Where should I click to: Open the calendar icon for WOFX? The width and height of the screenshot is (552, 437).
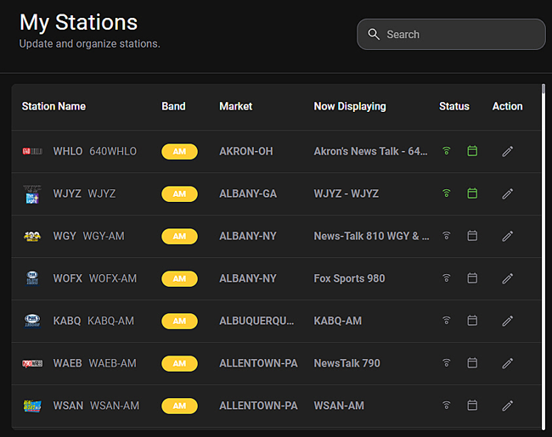(472, 278)
